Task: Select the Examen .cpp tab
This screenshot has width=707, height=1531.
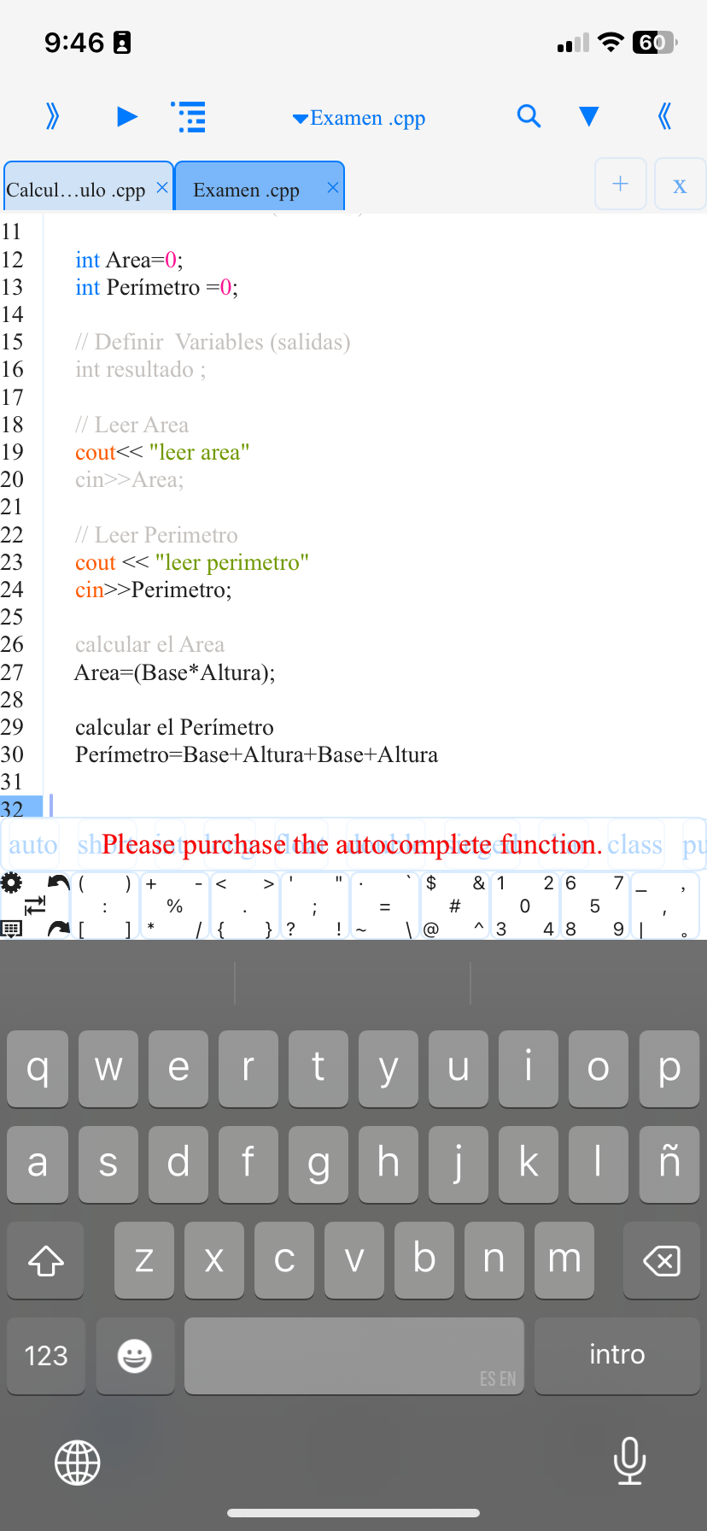Action: 246,190
